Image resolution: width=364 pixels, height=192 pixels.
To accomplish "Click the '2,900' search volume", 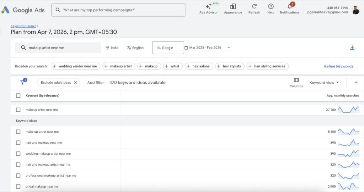I will click(332, 186).
